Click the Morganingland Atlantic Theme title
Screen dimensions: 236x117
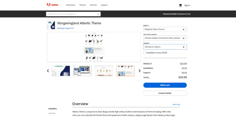(x=79, y=23)
